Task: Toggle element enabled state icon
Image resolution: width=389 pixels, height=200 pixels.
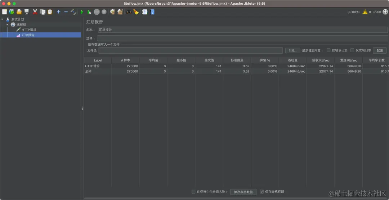Action: coord(73,12)
